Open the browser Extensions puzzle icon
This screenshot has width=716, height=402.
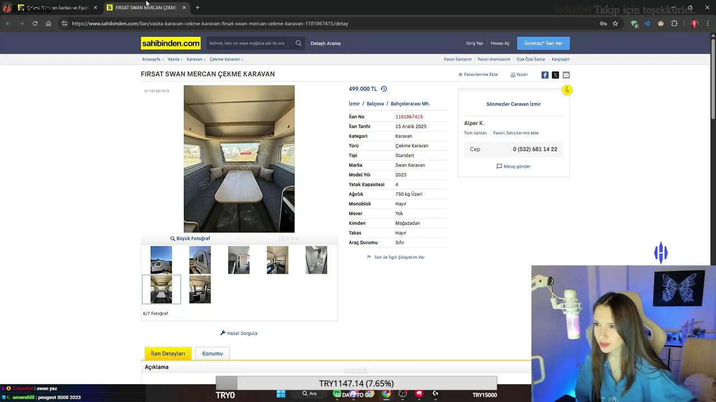click(674, 23)
